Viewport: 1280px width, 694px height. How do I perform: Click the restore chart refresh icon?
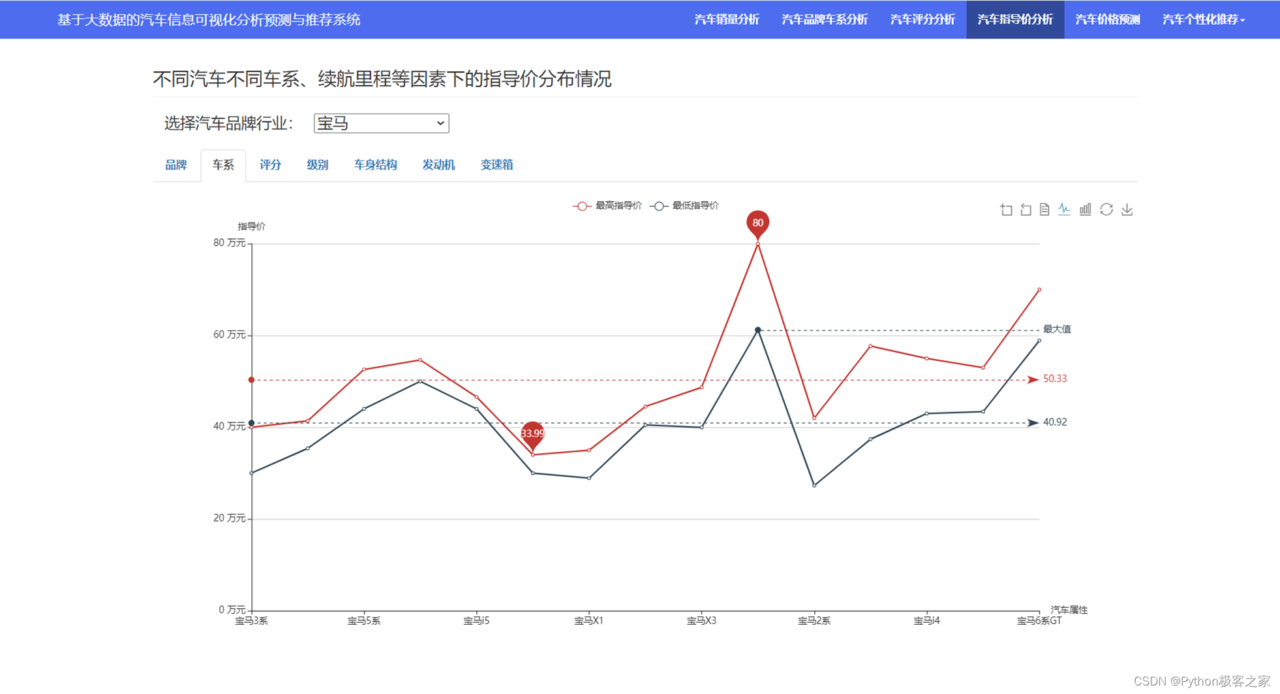click(x=1106, y=210)
